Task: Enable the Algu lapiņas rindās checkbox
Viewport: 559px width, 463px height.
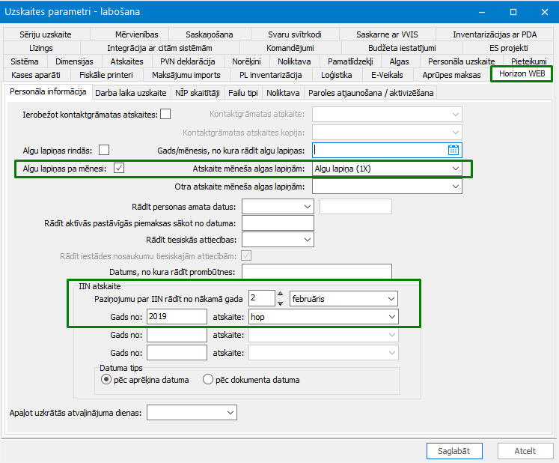Action: click(x=104, y=150)
